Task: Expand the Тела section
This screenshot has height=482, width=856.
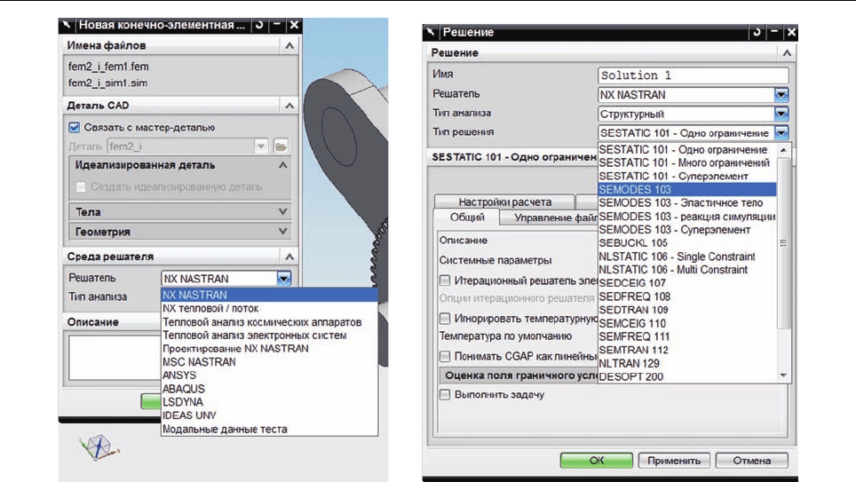Action: coord(282,212)
